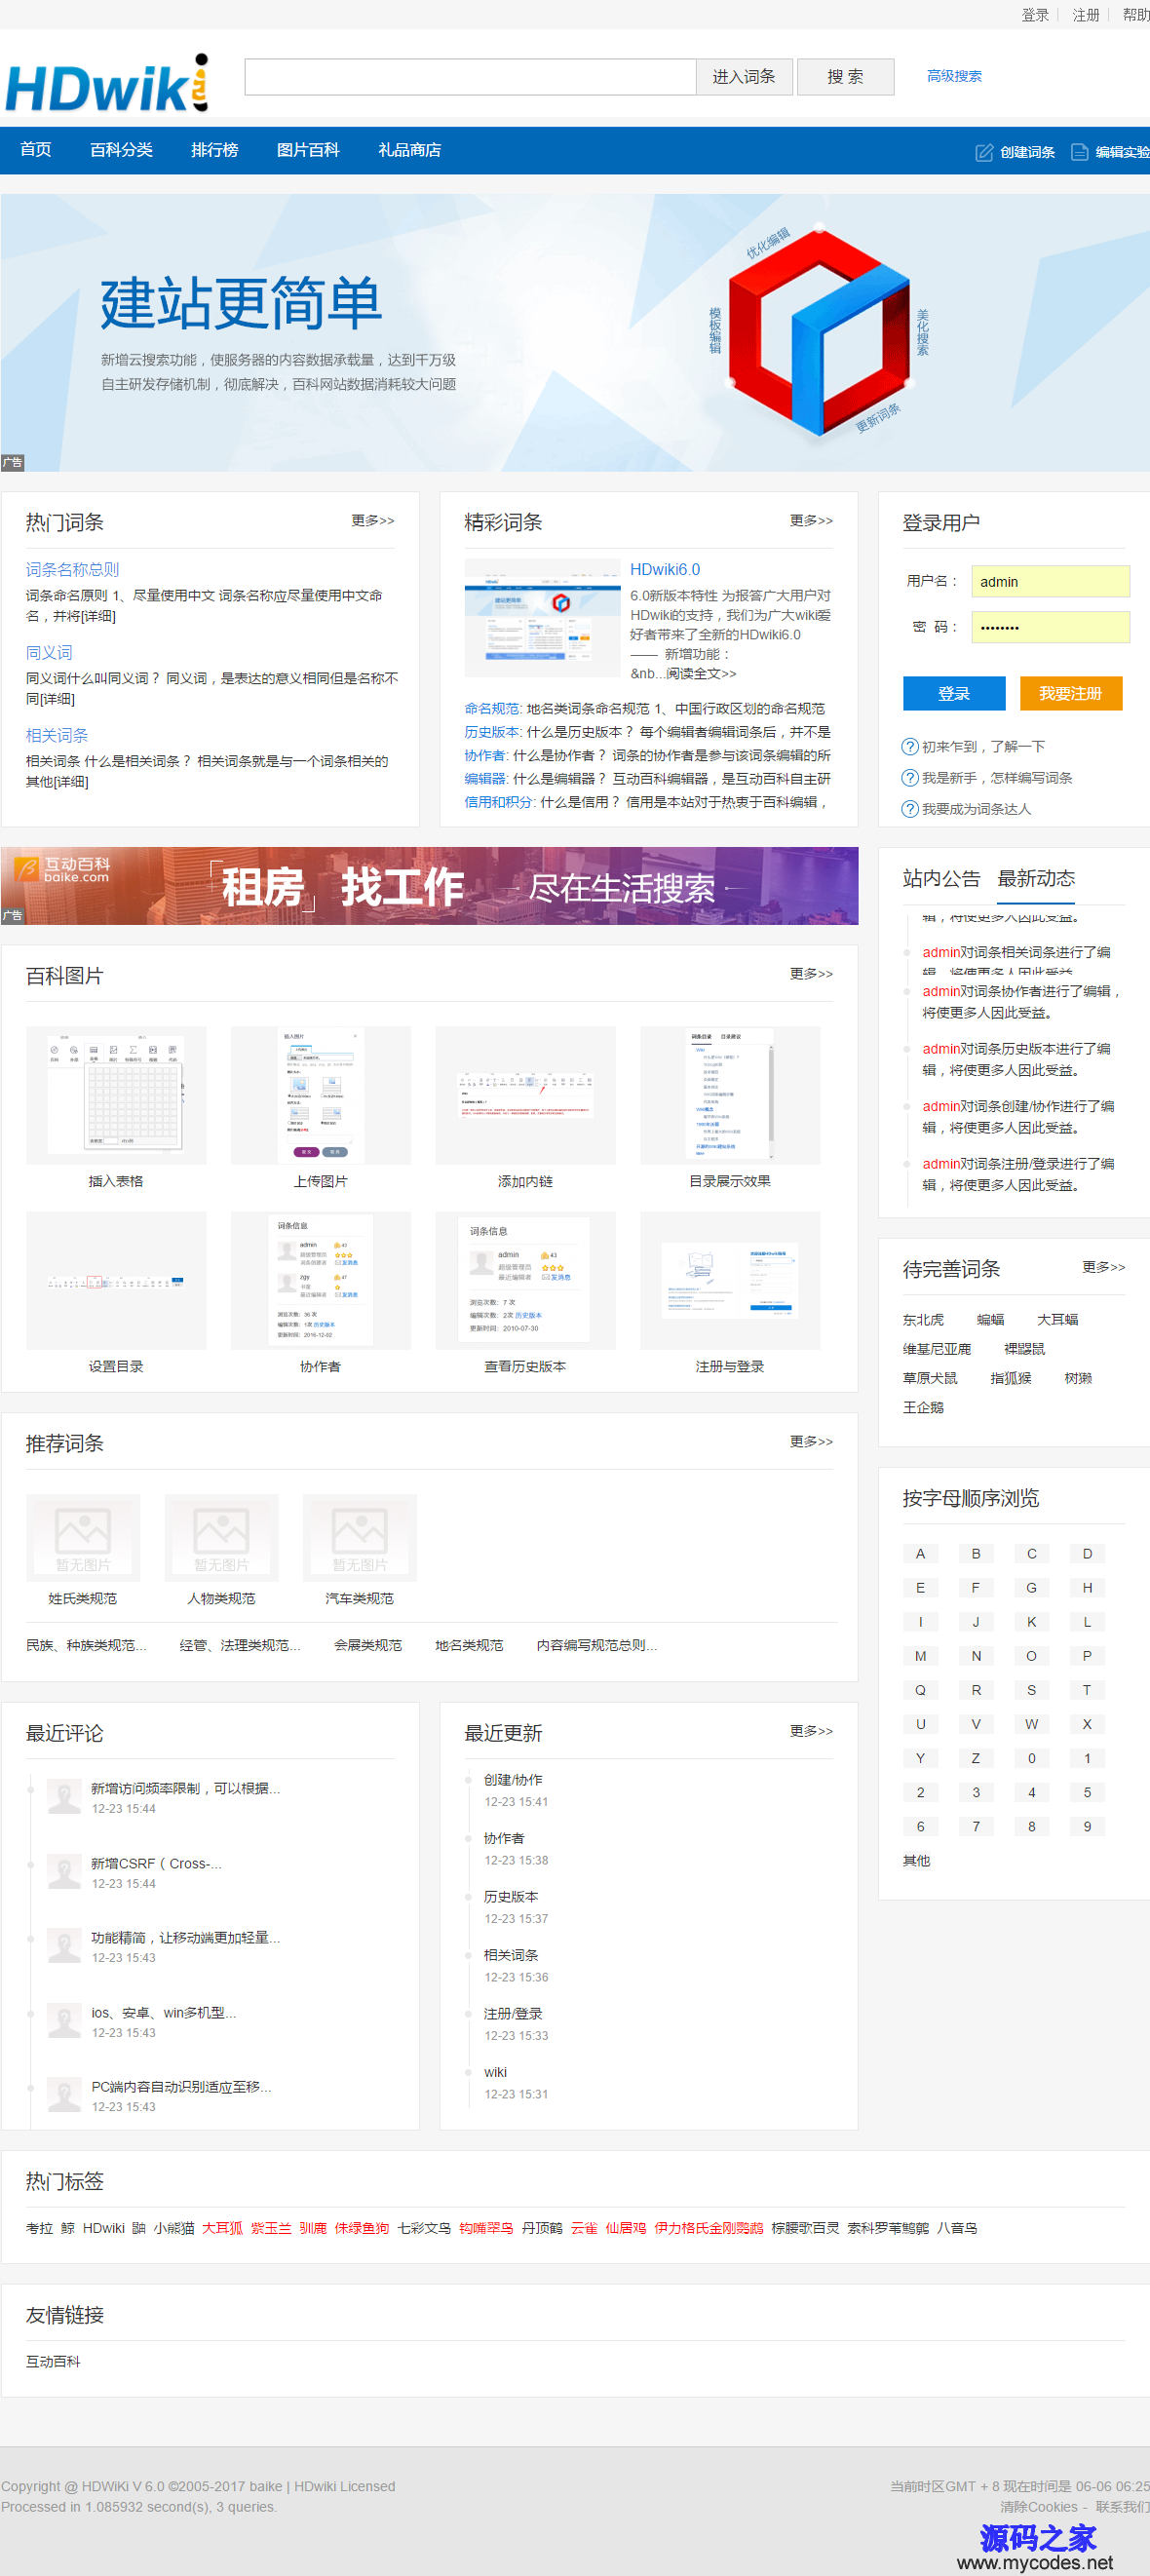Open 互动百科 friendly link

coord(53,2361)
